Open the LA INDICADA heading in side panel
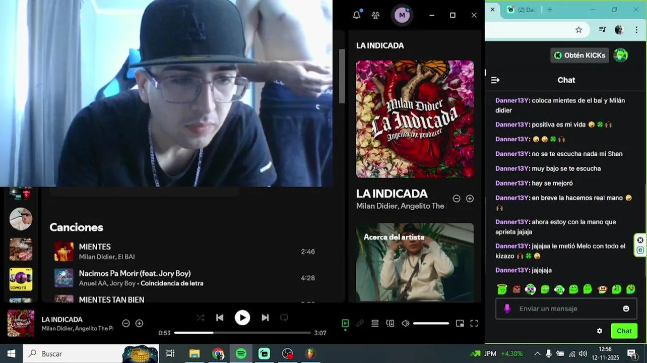The height and width of the screenshot is (363, 647). click(392, 194)
